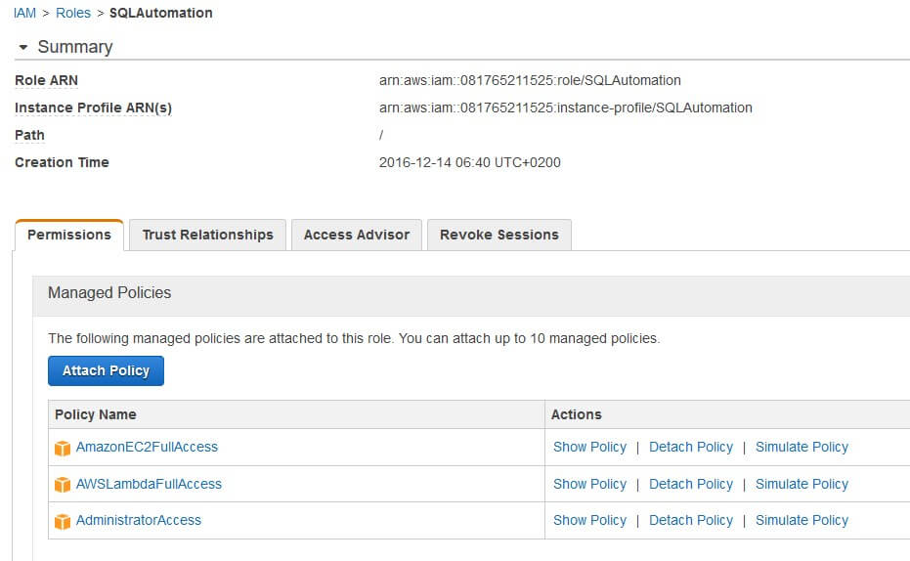910x561 pixels.
Task: Detach Policy for AdministratorAccess
Action: (x=691, y=520)
